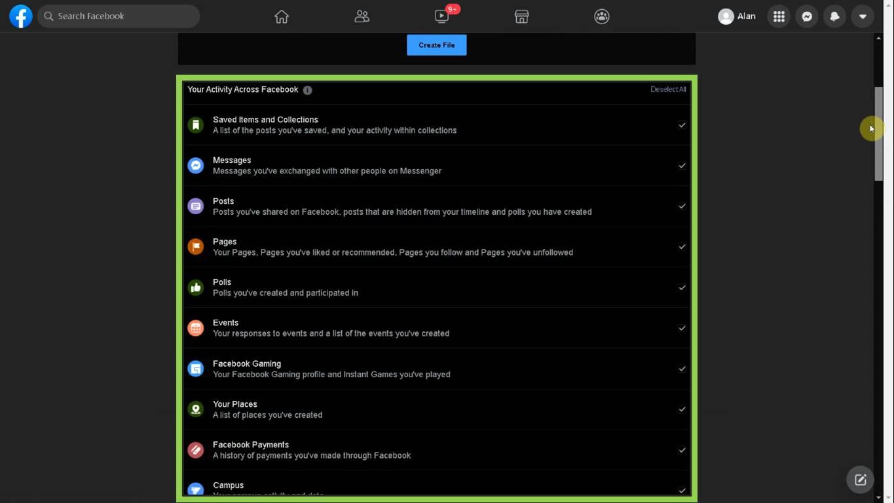Viewport: 894px width, 503px height.
Task: Click 'A history of payments you've made' description
Action: point(312,456)
